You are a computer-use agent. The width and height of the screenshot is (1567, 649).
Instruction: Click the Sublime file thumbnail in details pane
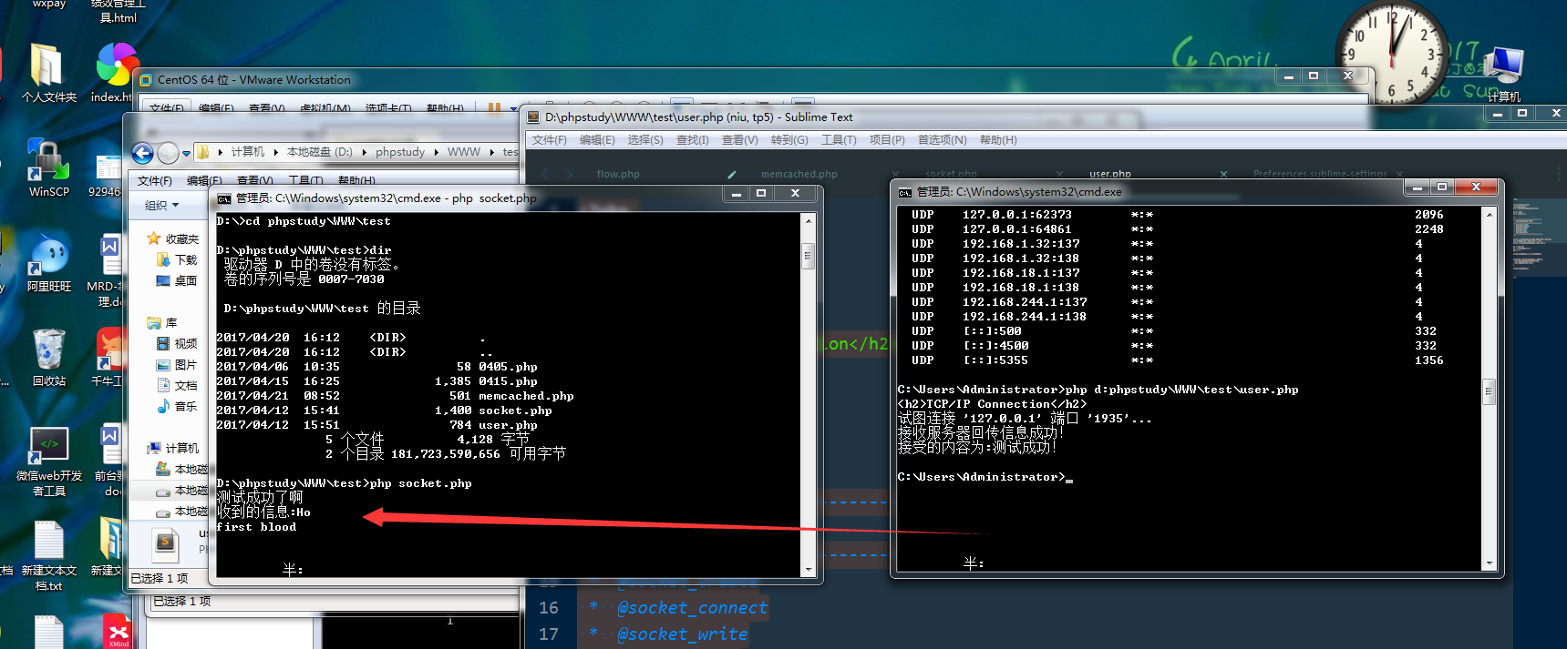point(166,543)
